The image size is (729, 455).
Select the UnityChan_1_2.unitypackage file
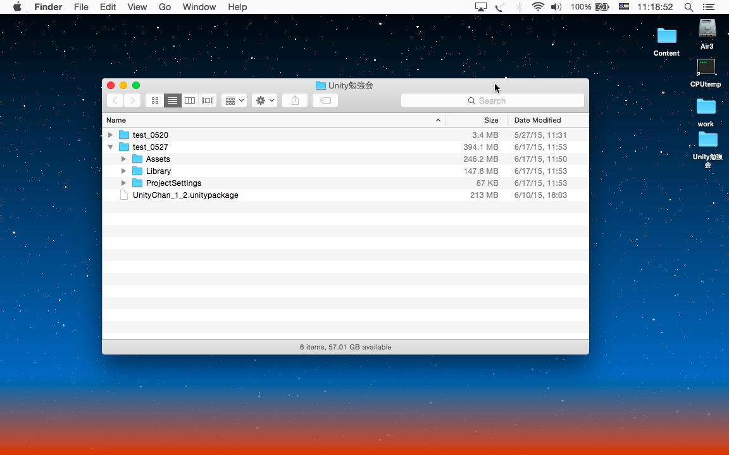click(x=185, y=195)
